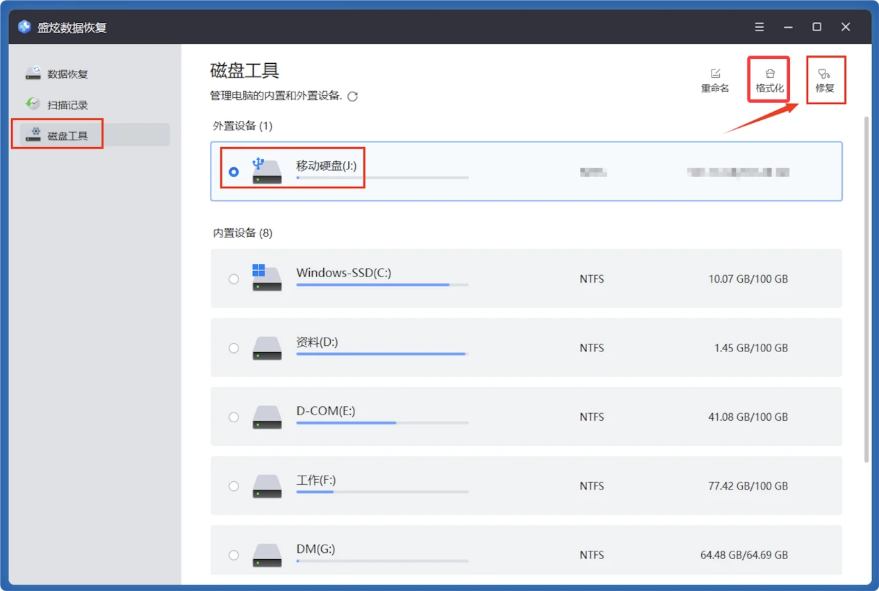Image resolution: width=879 pixels, height=591 pixels.
Task: Click the Windows drive icon of Windows-SSD(C:)
Action: tap(267, 278)
